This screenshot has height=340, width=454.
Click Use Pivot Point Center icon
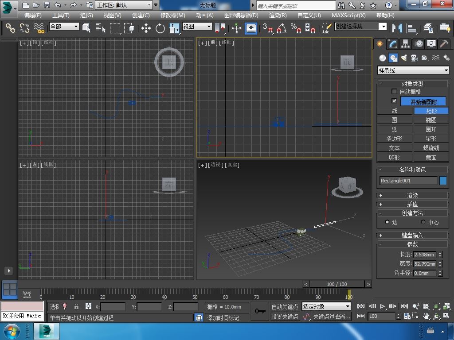click(220, 28)
